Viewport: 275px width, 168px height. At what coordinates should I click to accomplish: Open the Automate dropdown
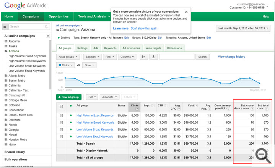[109, 97]
